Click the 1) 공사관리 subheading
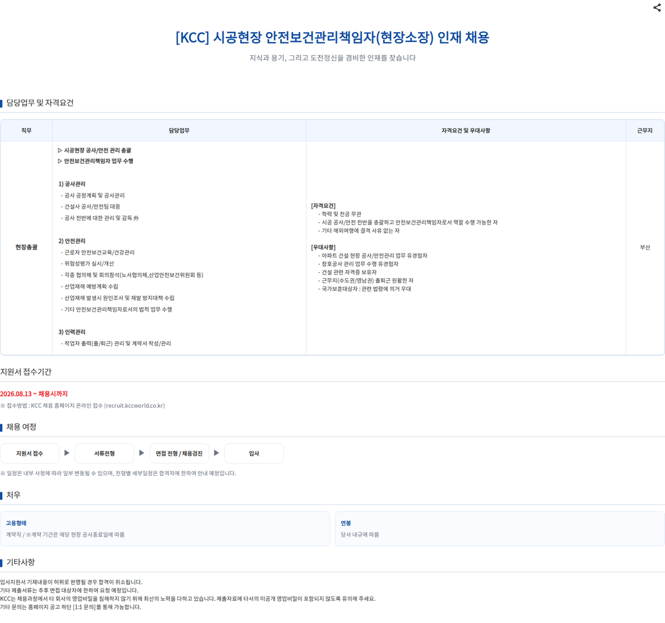This screenshot has width=665, height=623. click(x=71, y=184)
